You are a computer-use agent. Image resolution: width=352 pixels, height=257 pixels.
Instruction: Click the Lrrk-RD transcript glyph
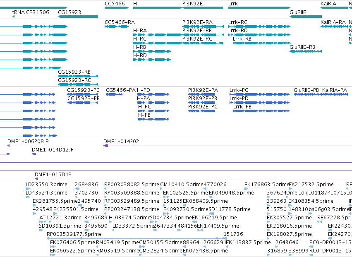259,35
